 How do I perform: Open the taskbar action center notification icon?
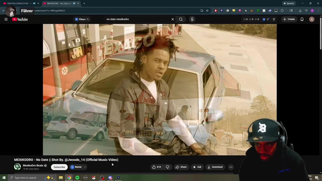point(317,178)
